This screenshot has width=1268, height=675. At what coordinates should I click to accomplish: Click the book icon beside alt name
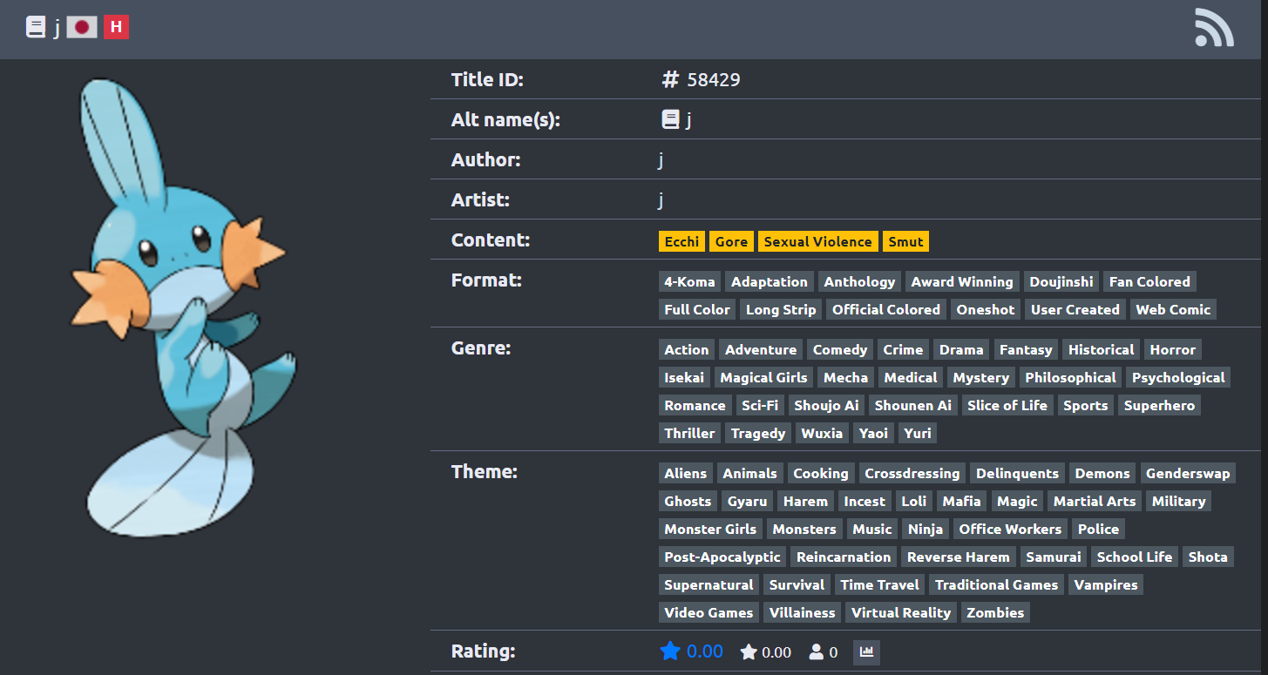point(669,120)
